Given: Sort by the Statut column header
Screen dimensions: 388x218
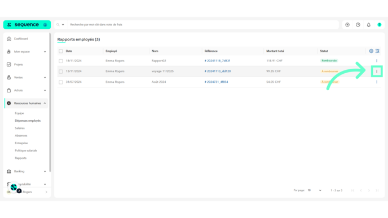Looking at the screenshot, I should coord(324,51).
